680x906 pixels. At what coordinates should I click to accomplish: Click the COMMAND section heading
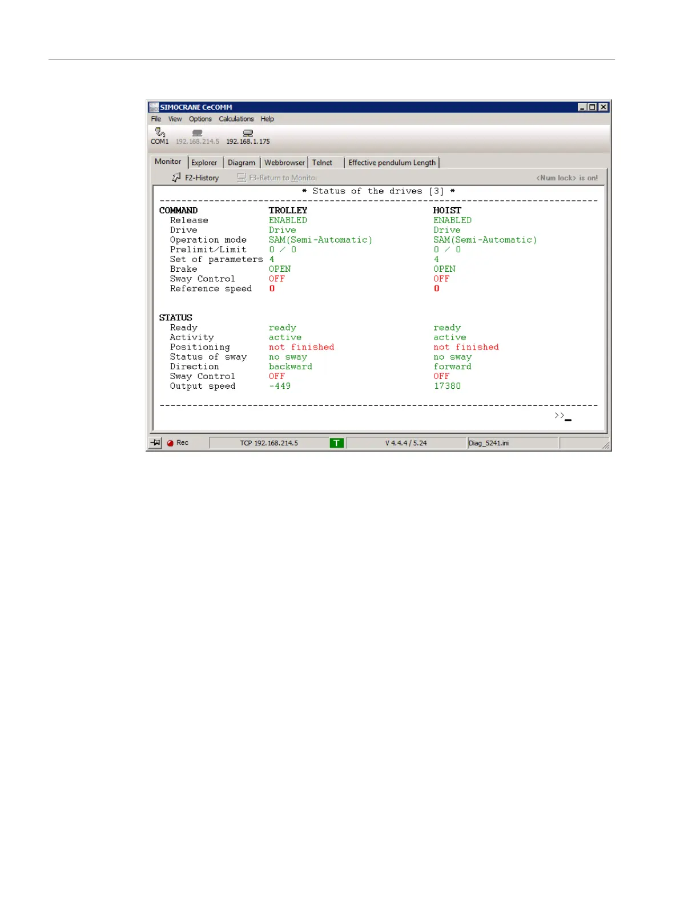coord(178,211)
